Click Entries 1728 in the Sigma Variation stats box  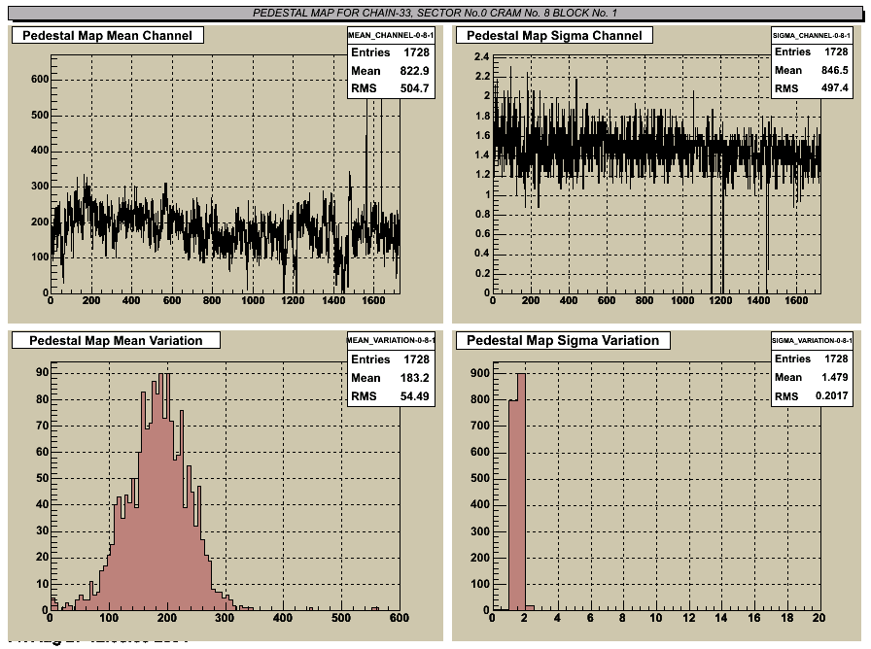(812, 359)
